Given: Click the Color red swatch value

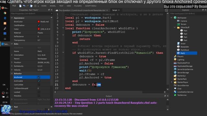Looking at the screenshot, I should tap(39, 29).
